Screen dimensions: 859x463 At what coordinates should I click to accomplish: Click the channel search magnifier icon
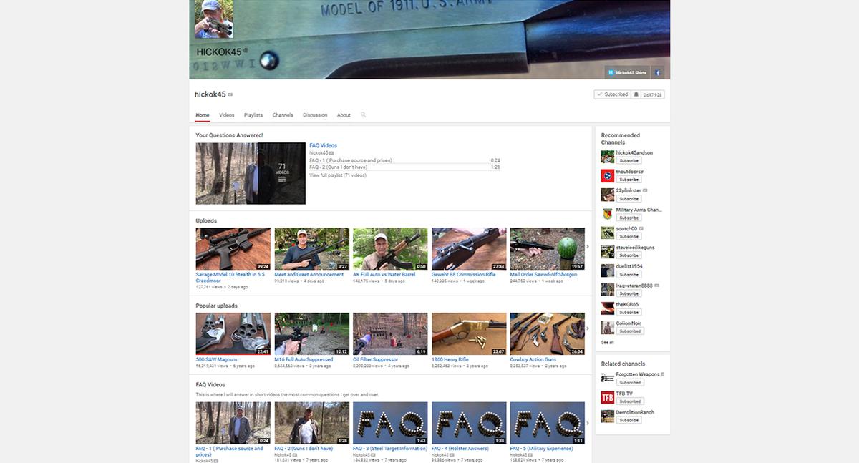tap(363, 114)
